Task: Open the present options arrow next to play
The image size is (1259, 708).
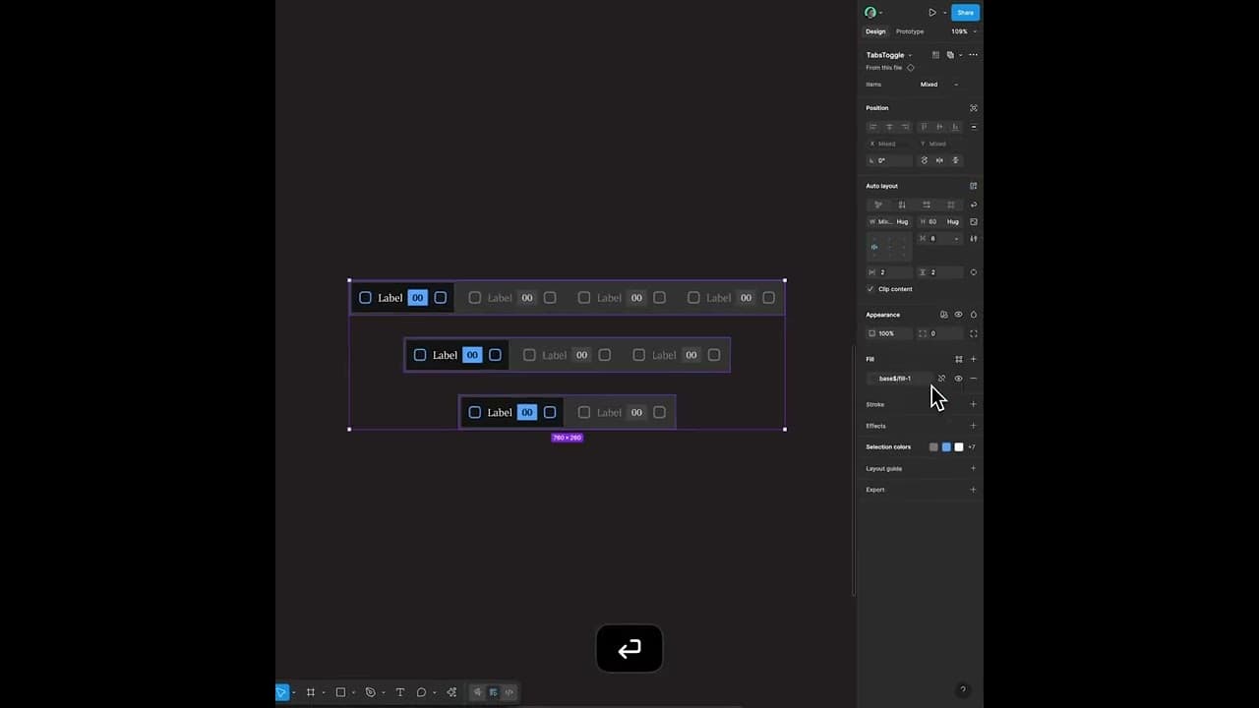Action: tap(945, 13)
